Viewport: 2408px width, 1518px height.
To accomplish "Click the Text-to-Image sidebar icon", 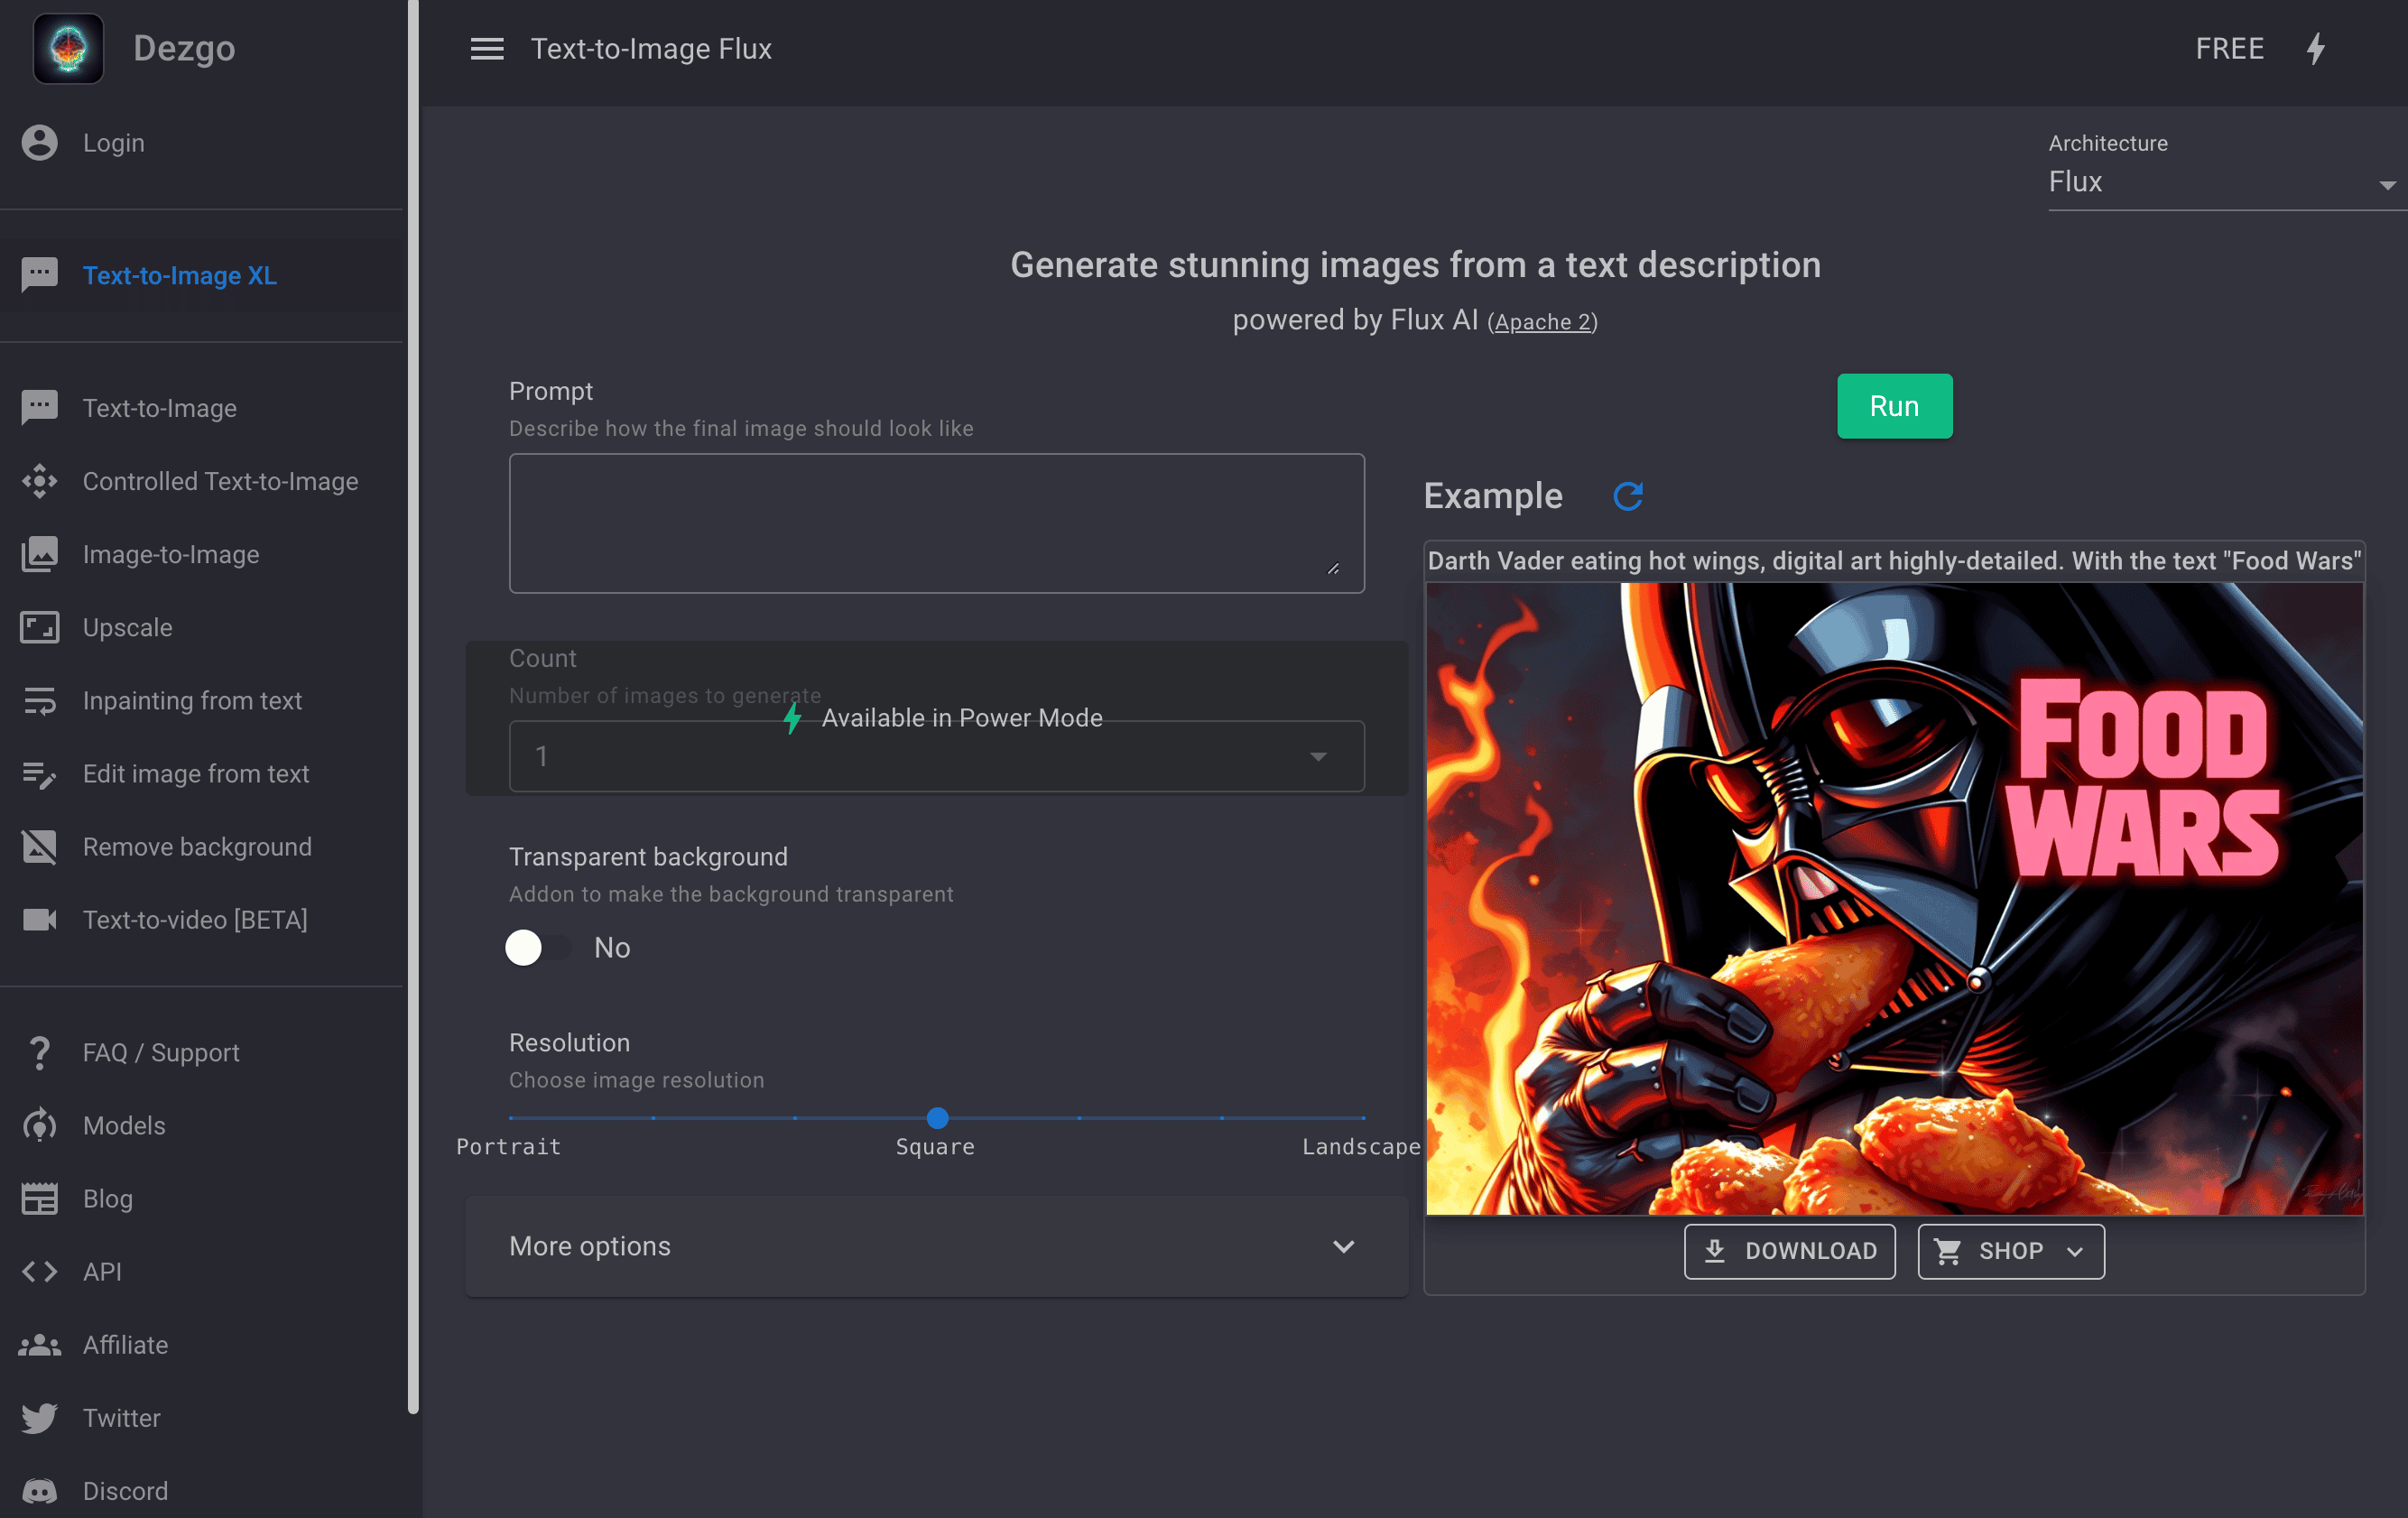I will tap(39, 408).
